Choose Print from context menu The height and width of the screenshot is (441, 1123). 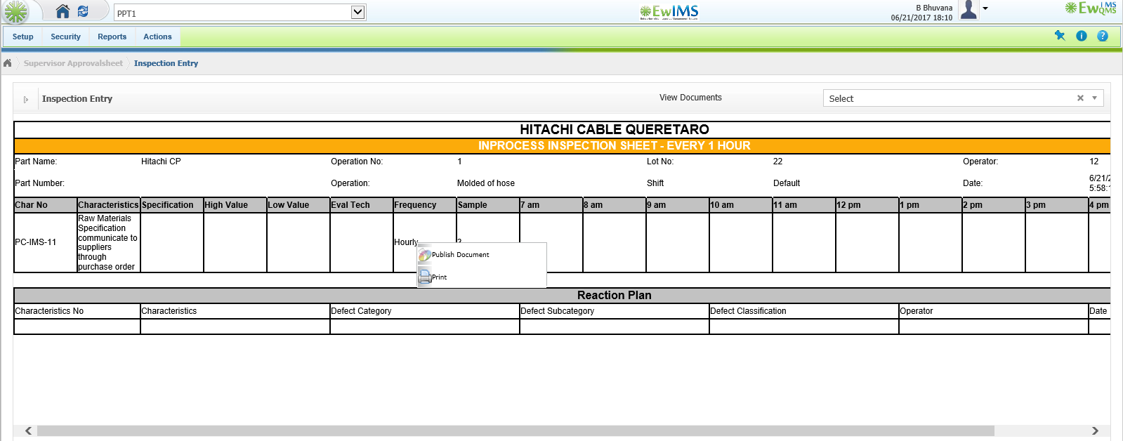[x=482, y=277]
